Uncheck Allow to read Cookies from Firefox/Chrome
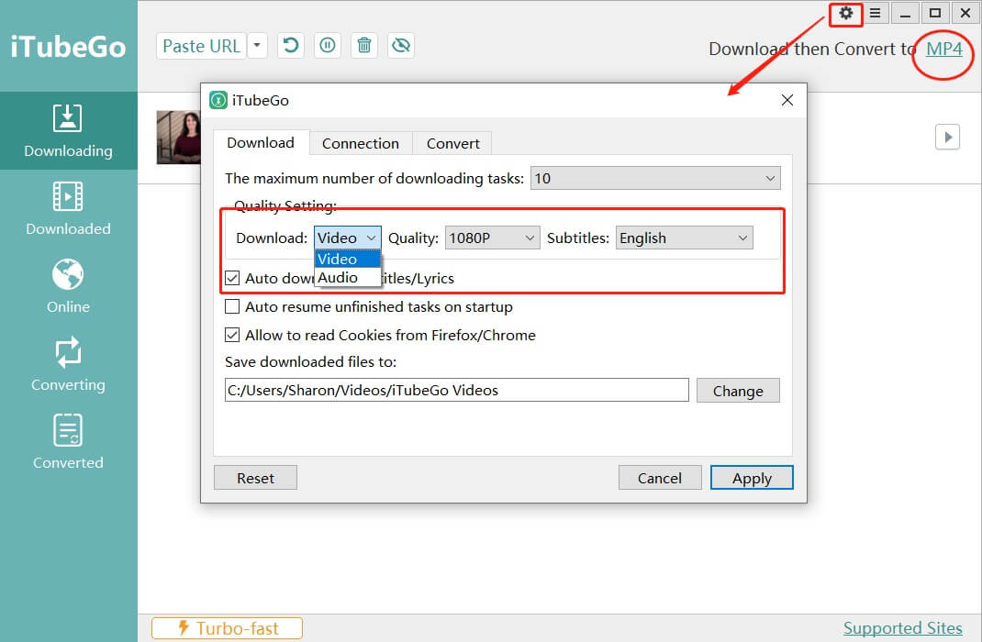The height and width of the screenshot is (642, 982). (x=232, y=336)
